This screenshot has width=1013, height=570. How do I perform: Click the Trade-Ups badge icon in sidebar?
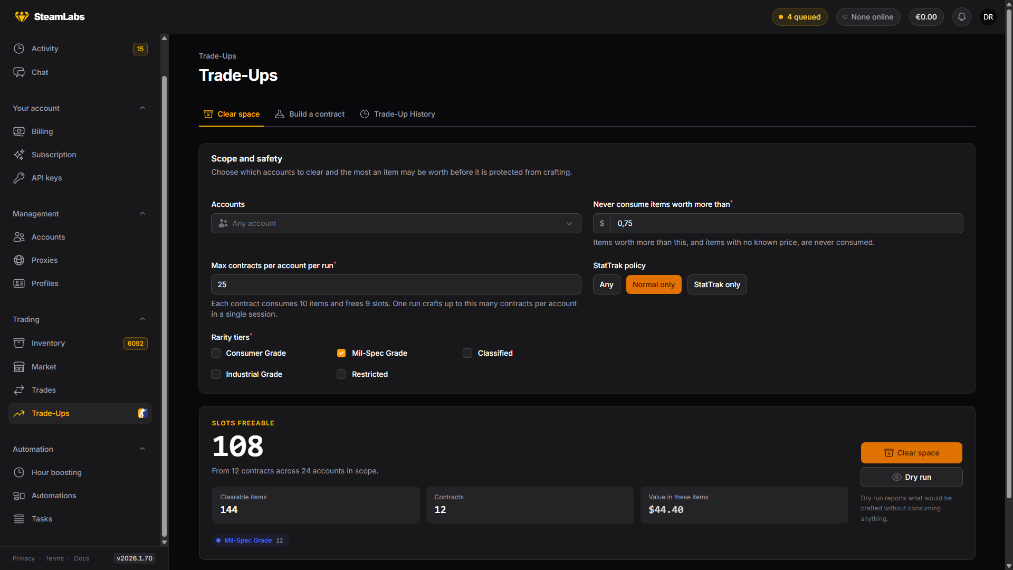[x=142, y=413]
